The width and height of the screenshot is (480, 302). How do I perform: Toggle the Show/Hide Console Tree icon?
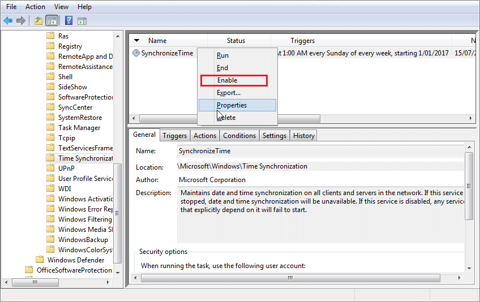[52, 21]
